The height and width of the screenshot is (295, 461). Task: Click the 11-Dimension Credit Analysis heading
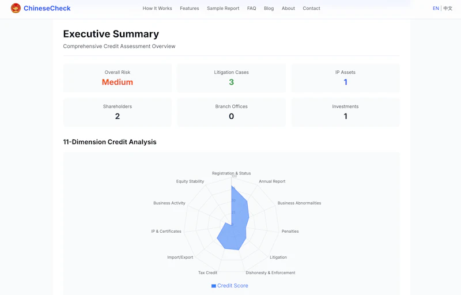tap(109, 142)
